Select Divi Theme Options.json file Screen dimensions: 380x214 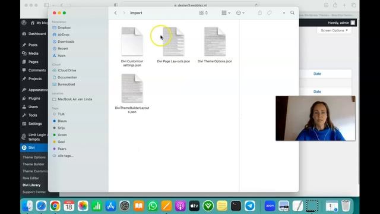coord(215,45)
